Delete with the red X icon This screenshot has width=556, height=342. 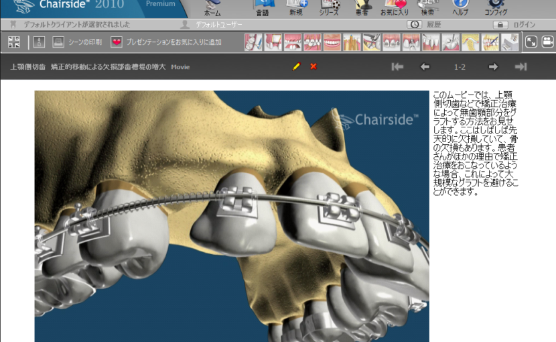point(314,66)
